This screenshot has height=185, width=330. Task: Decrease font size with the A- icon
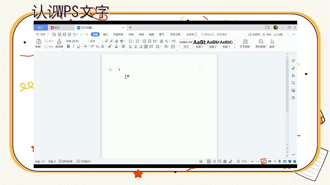(x=111, y=41)
